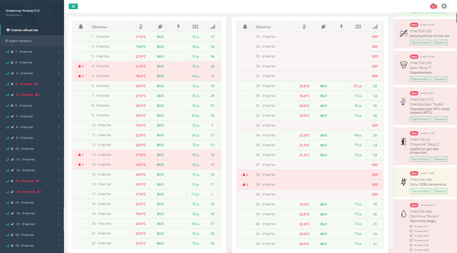457x253 pixels.
Task: Click money column header in right table
Action: [358, 27]
